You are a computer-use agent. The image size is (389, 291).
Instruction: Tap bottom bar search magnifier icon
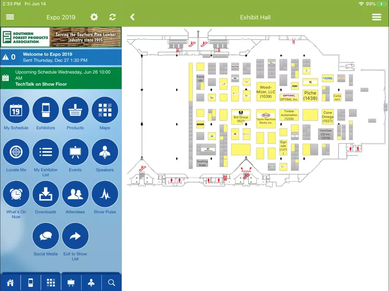click(x=112, y=282)
